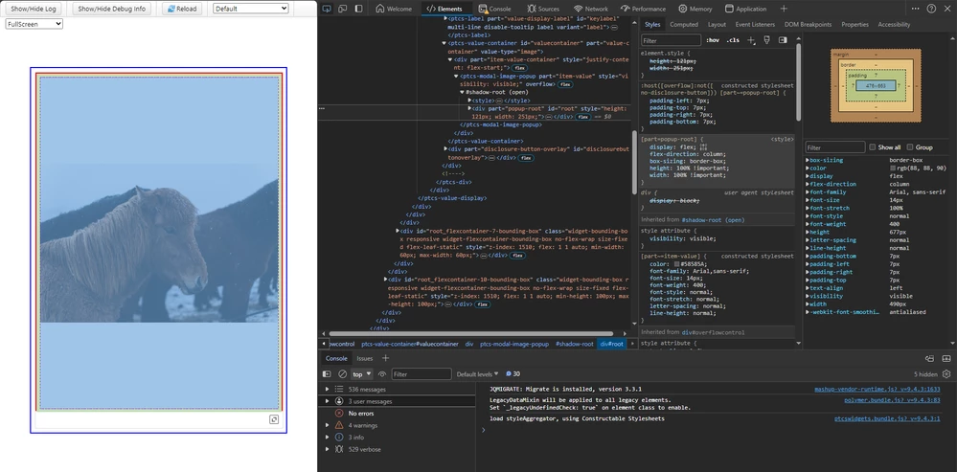Enable the Show all checkbox
This screenshot has width=957, height=472.
873,147
